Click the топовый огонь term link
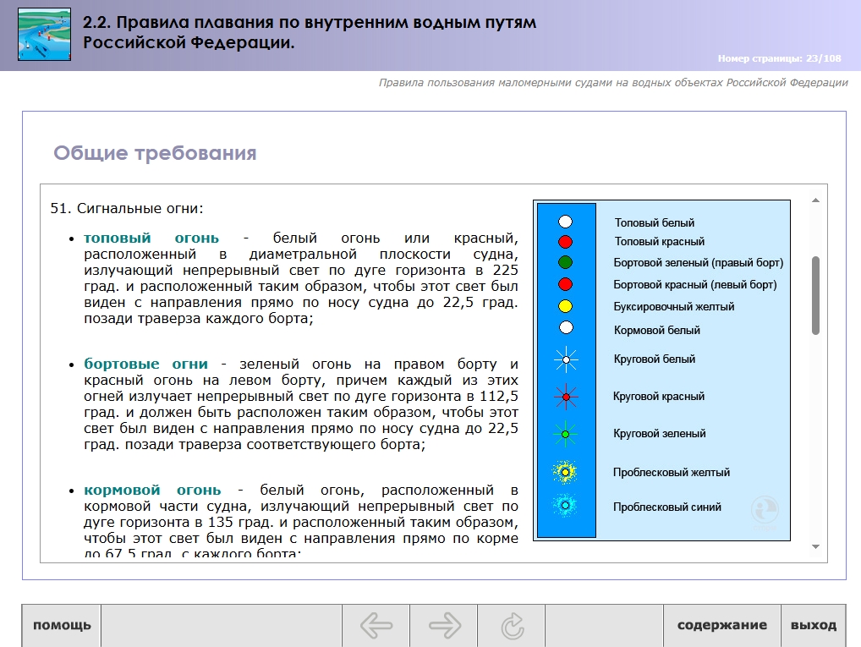 (x=151, y=238)
